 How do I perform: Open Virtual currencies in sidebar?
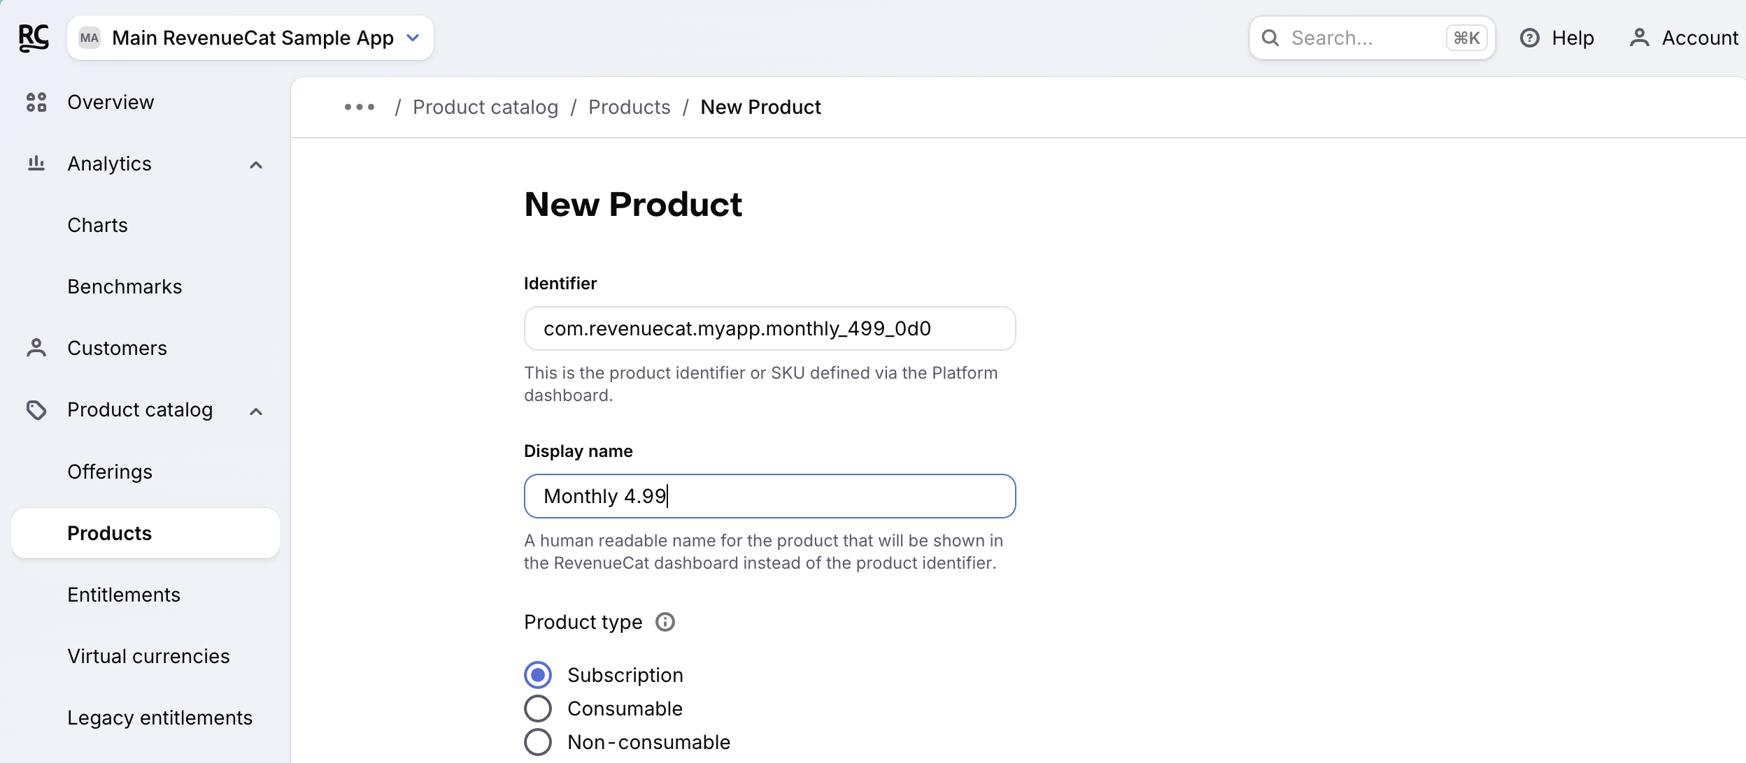click(x=148, y=656)
